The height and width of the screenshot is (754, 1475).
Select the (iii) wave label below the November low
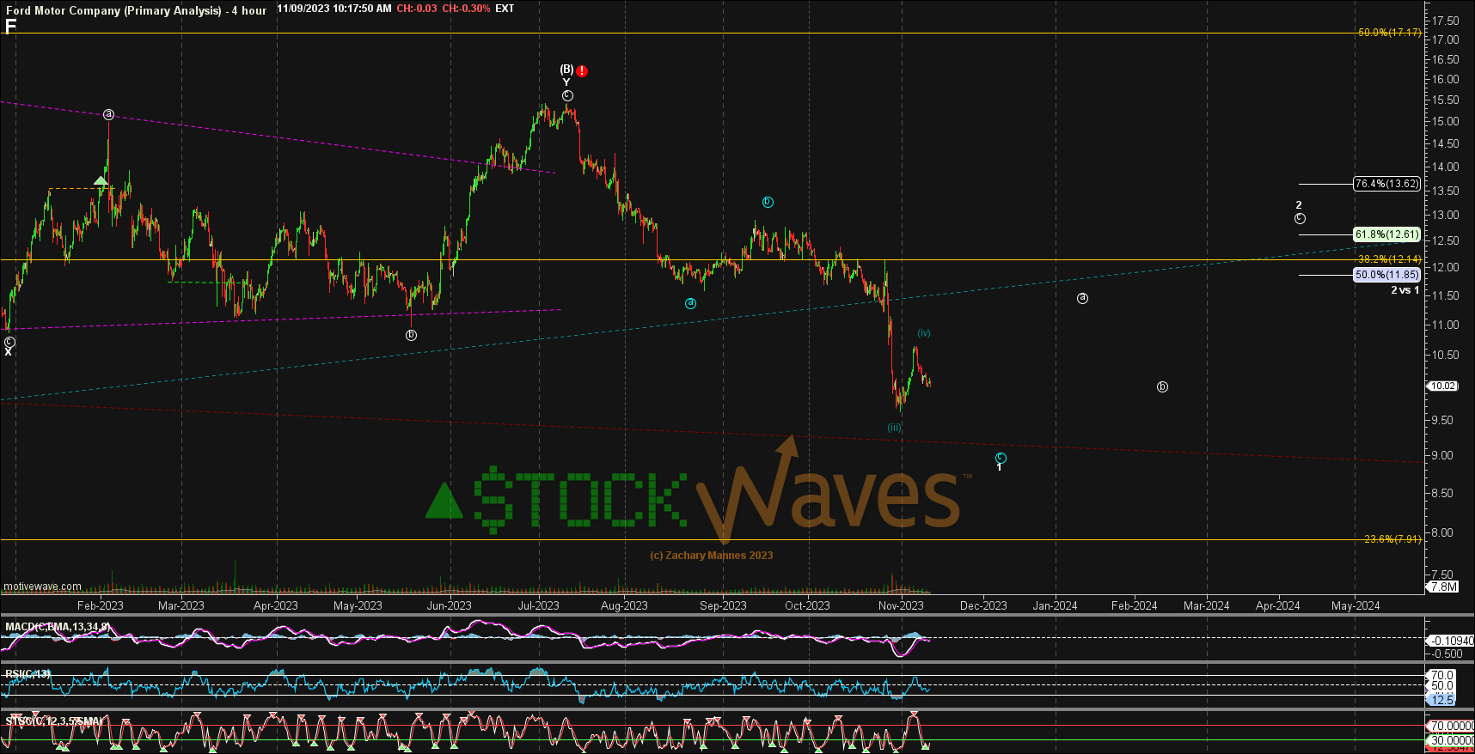[895, 428]
